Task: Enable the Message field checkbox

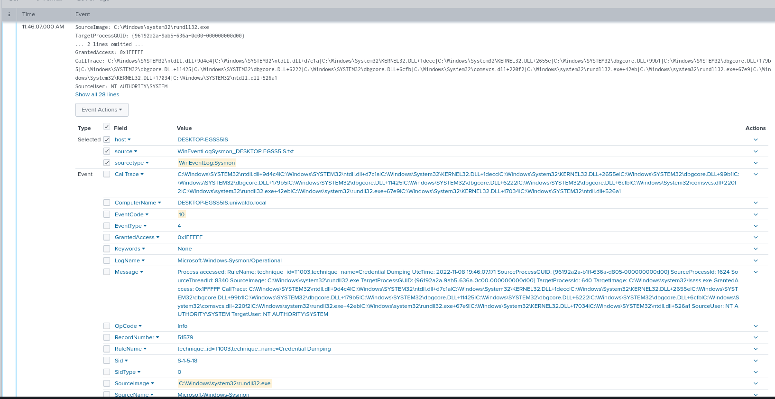Action: click(x=107, y=272)
